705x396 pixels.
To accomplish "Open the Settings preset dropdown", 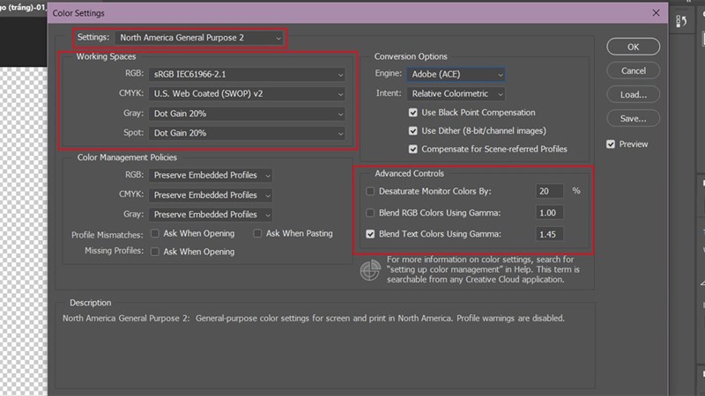I will coord(200,39).
